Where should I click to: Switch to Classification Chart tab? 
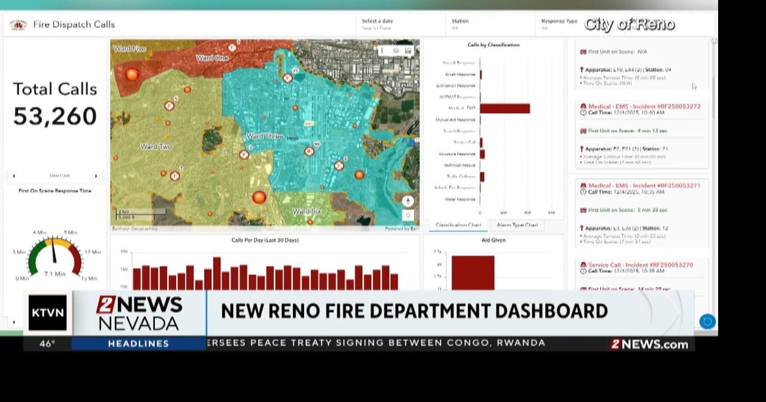point(458,225)
